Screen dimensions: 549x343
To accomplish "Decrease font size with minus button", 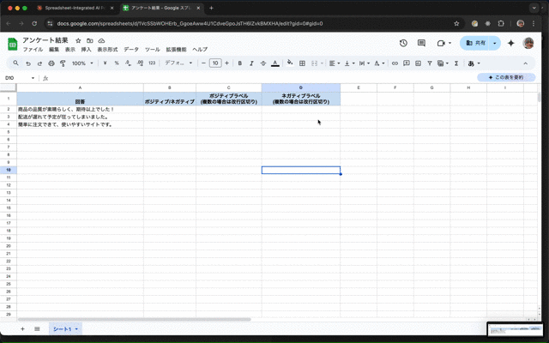I will tap(203, 63).
